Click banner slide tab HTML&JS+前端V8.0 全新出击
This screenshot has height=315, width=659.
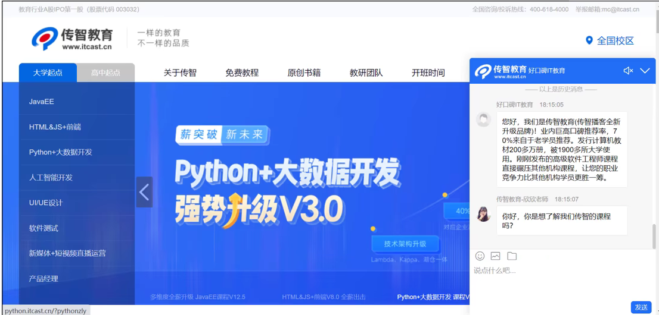click(324, 297)
